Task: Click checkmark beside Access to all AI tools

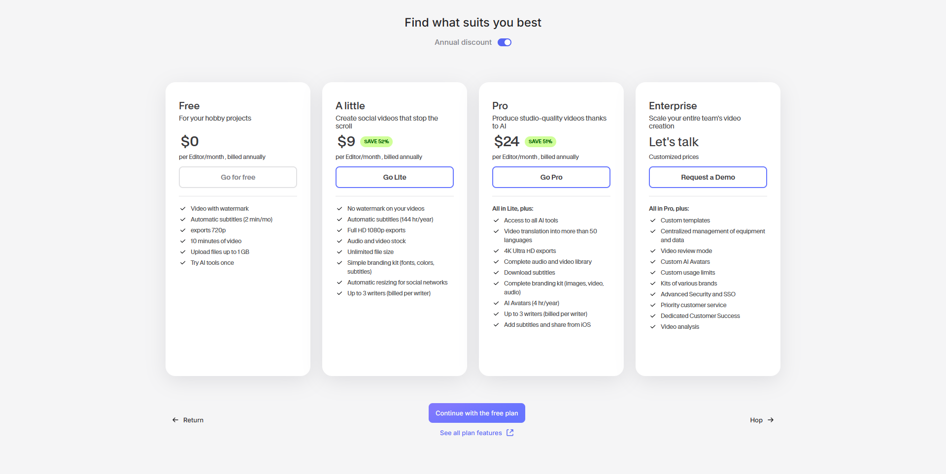Action: [x=496, y=221]
